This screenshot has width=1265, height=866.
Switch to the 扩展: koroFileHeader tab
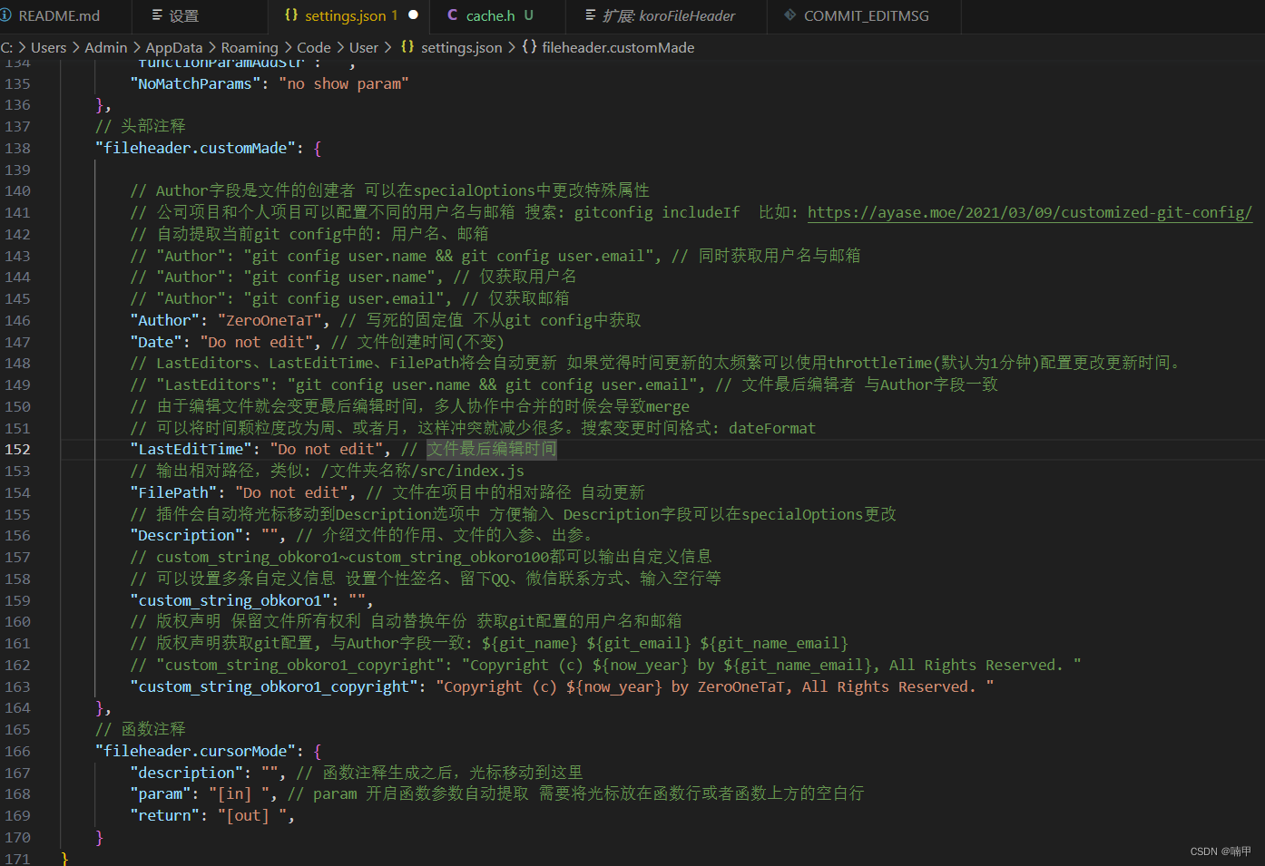[x=669, y=15]
